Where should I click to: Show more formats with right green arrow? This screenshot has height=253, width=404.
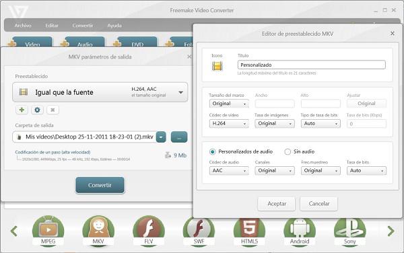(x=391, y=231)
